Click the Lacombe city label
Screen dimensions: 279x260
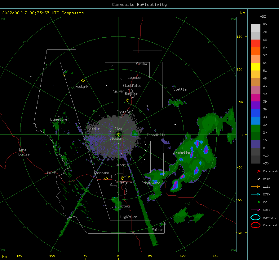[x=134, y=78]
